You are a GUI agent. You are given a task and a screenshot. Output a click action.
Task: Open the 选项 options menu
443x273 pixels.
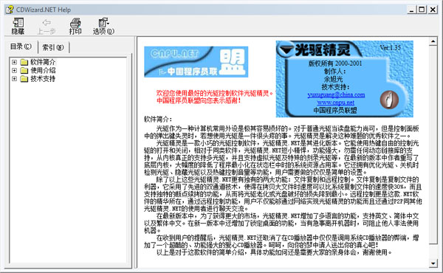[103, 26]
